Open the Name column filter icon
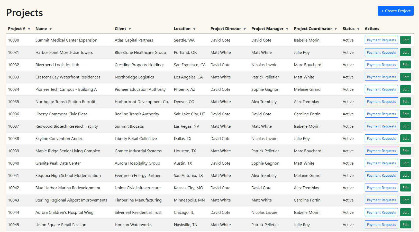The width and height of the screenshot is (419, 232). pyautogui.click(x=51, y=29)
